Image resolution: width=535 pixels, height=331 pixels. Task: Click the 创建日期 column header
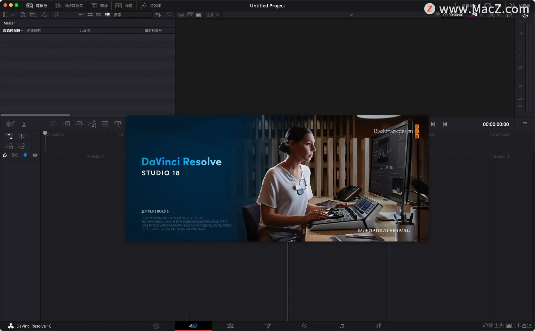click(x=51, y=30)
